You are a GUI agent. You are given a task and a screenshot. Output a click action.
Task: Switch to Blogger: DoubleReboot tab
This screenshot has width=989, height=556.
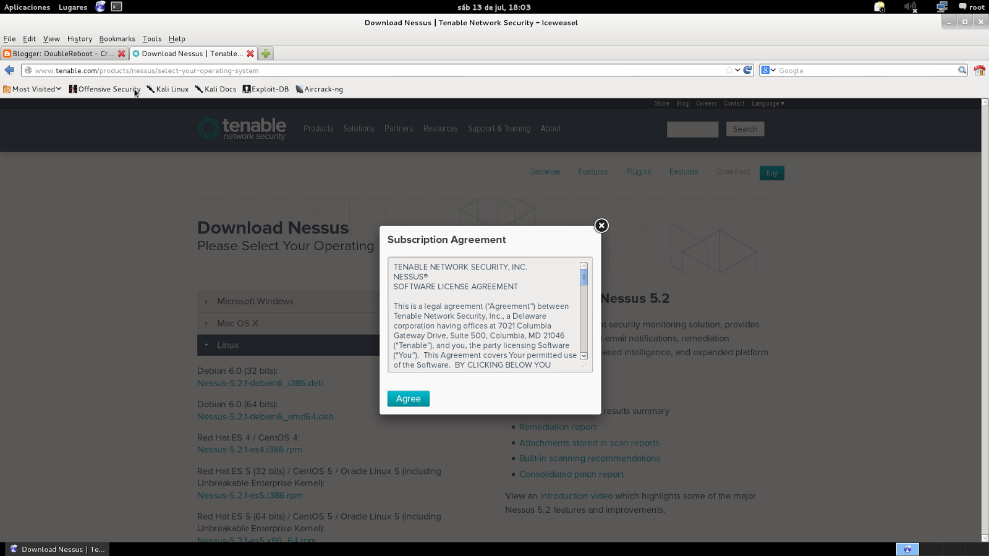[x=64, y=54]
